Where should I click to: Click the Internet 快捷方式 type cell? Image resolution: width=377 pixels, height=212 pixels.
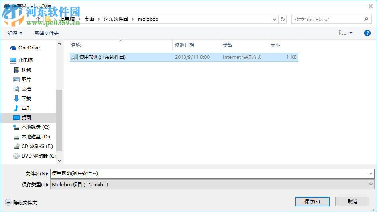click(x=242, y=57)
